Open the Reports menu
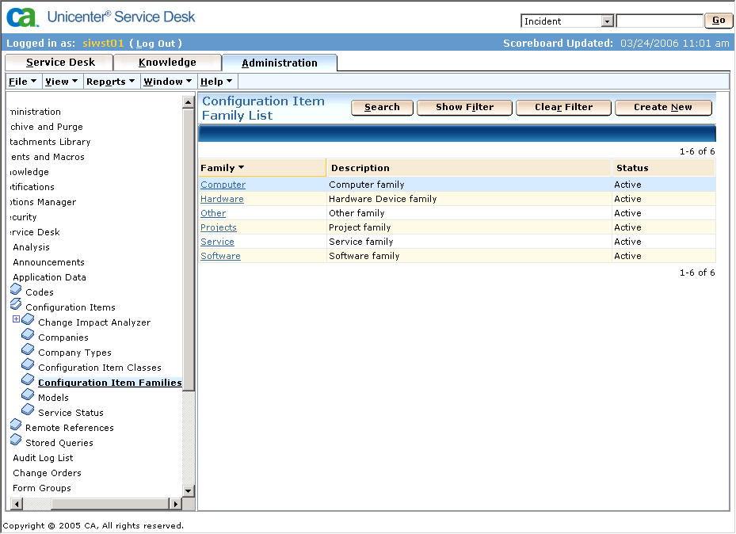Viewport: 736px width, 534px height. tap(109, 82)
